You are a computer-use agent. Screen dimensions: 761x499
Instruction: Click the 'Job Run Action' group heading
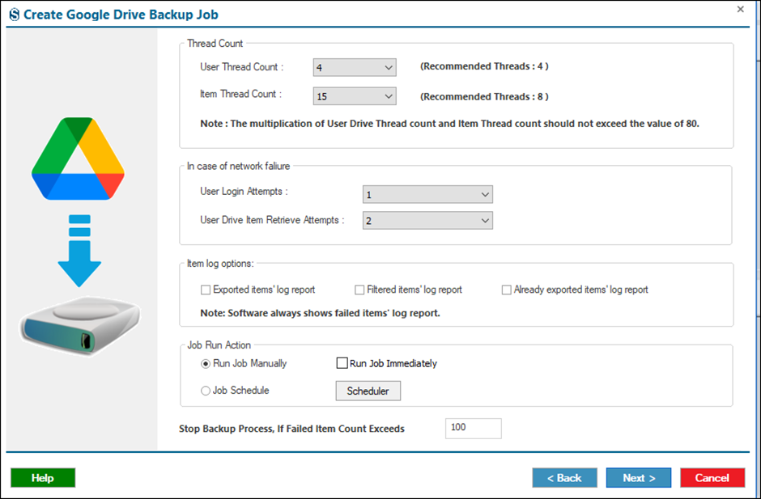tap(219, 345)
